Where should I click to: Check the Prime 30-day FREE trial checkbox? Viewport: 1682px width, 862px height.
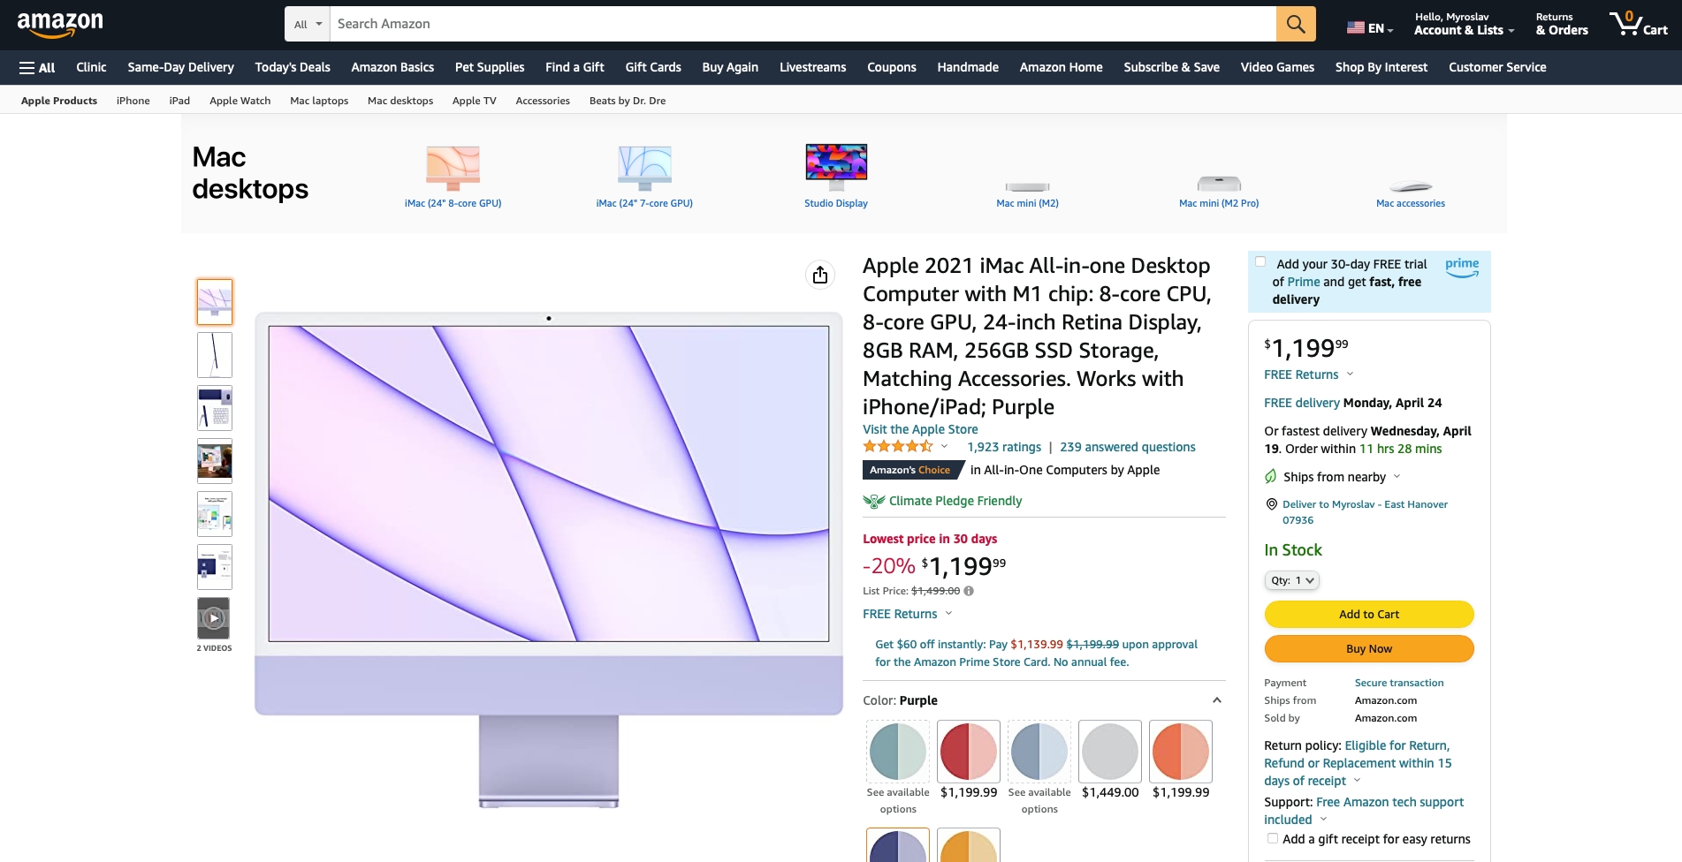[1260, 261]
